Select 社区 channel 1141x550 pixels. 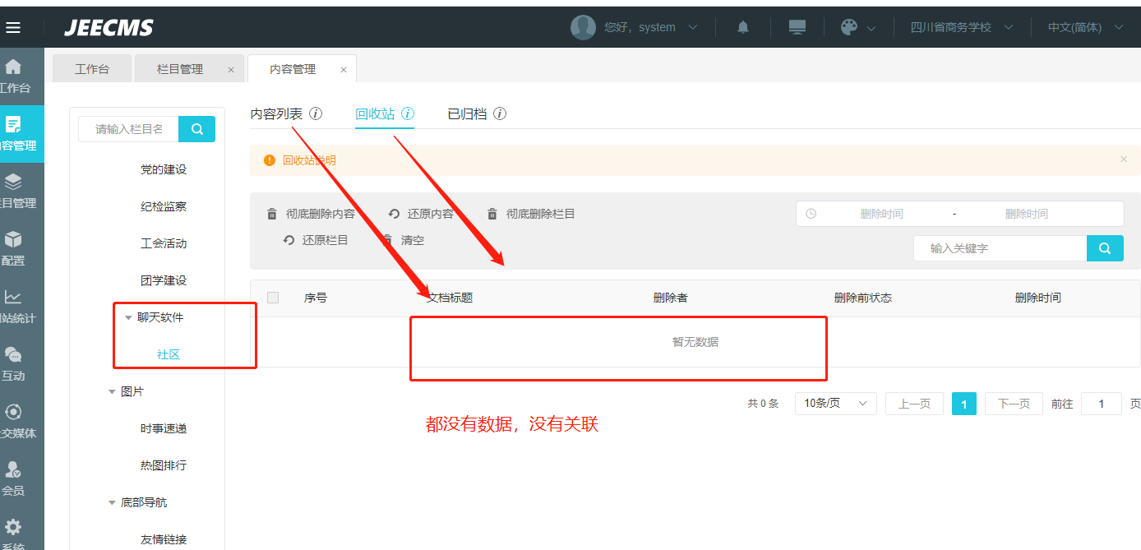click(169, 354)
